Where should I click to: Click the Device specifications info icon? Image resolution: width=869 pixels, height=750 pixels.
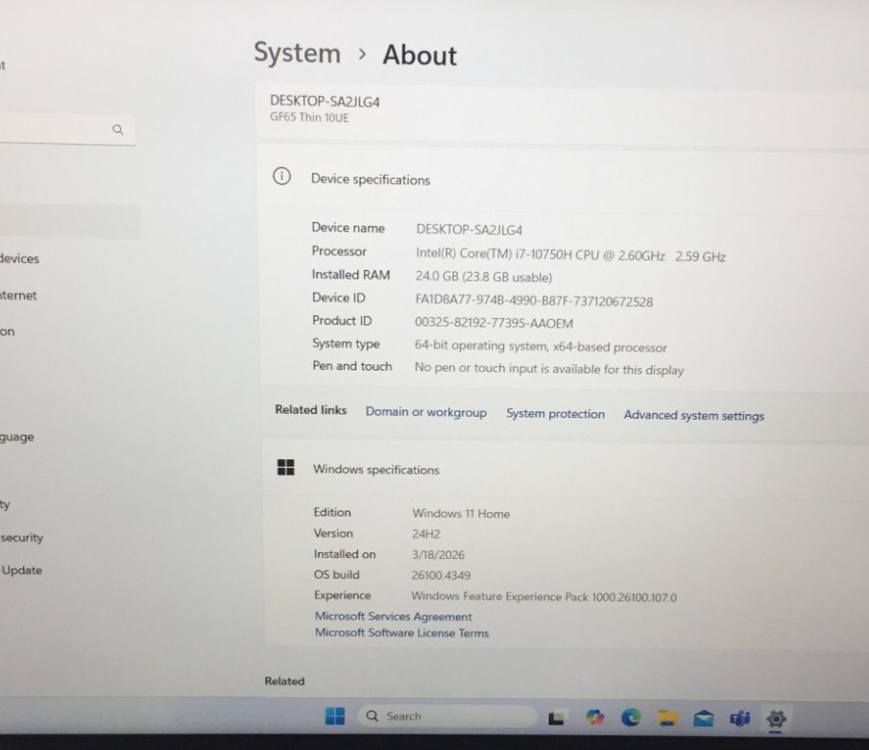pos(281,177)
